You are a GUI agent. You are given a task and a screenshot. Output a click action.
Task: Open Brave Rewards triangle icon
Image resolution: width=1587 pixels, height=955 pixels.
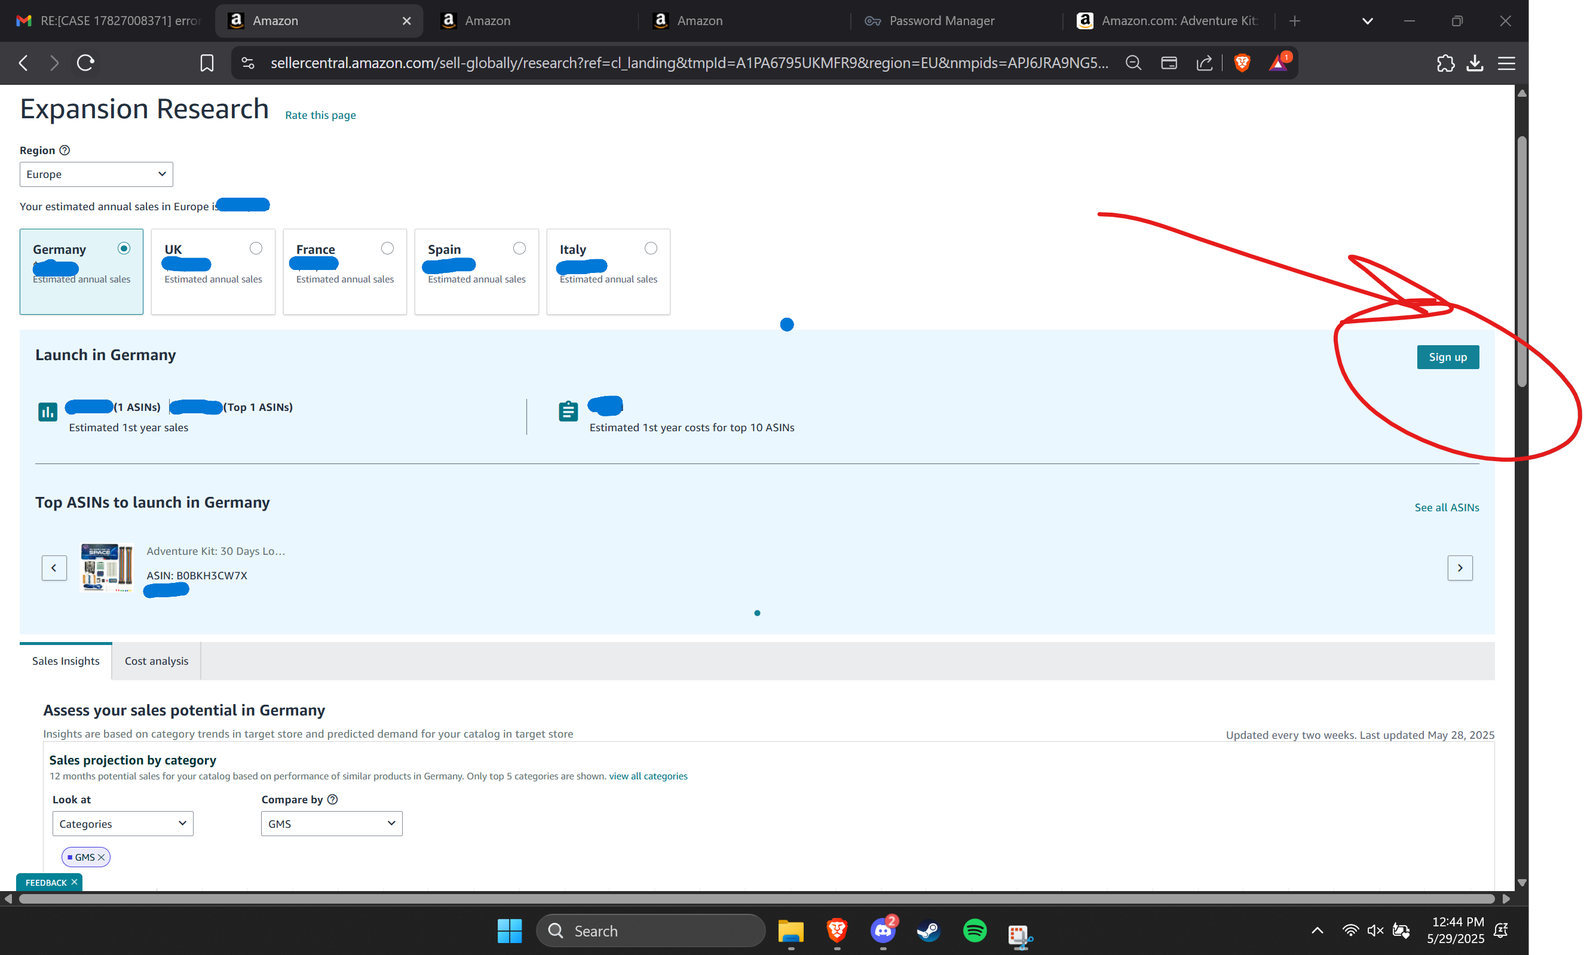(1278, 63)
